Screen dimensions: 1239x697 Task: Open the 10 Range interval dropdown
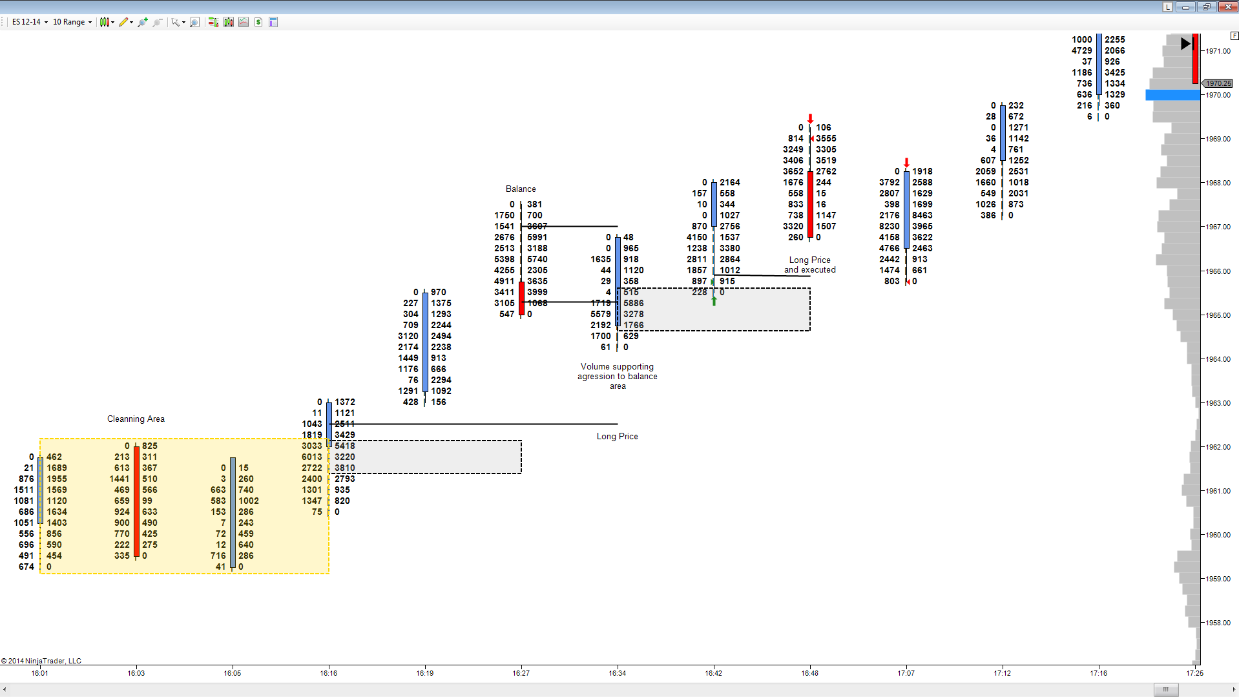(72, 22)
